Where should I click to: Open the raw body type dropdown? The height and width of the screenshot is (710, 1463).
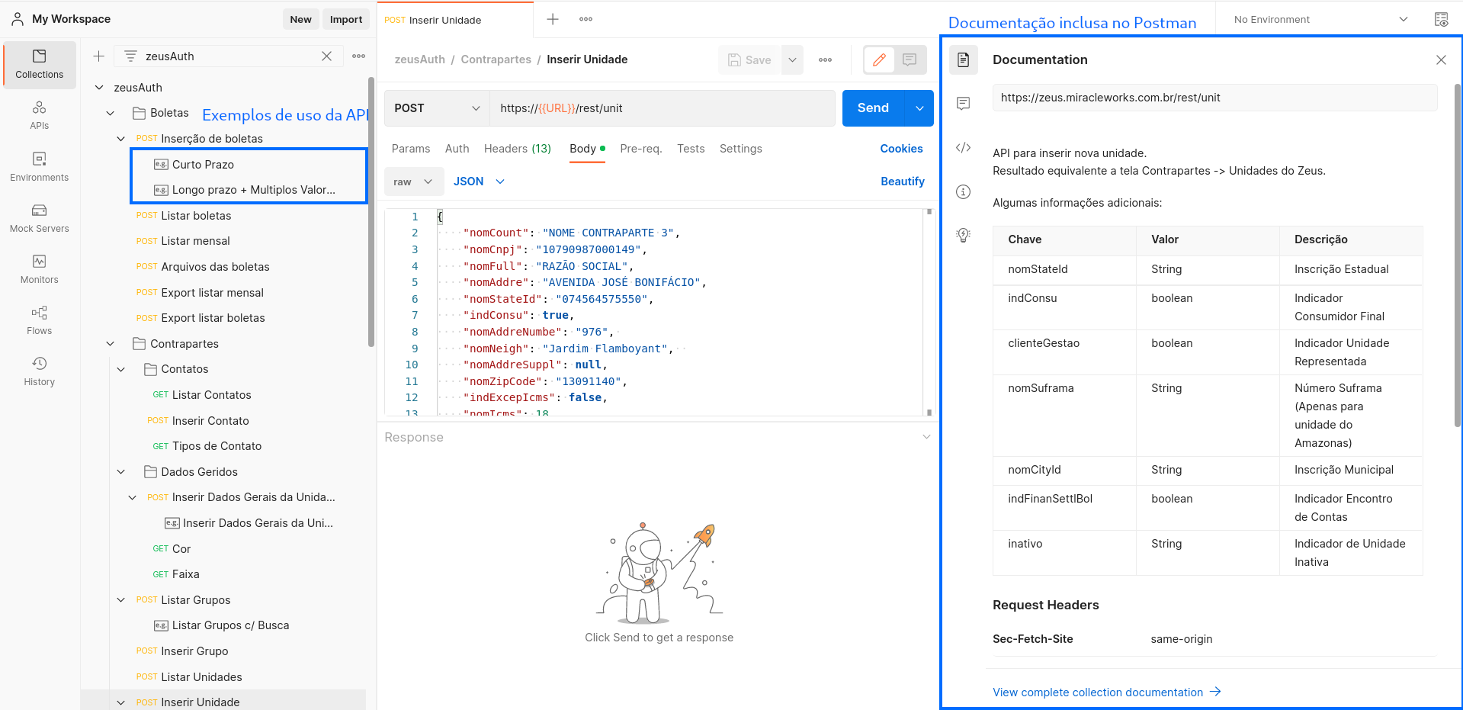point(413,182)
